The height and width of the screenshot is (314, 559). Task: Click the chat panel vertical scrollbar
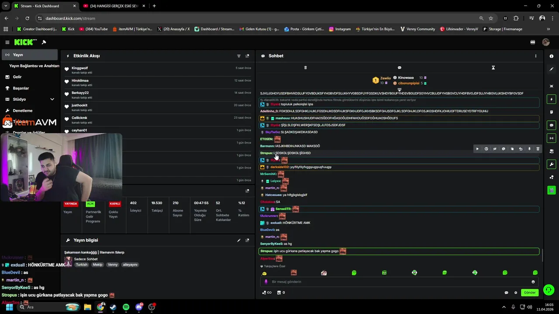pyautogui.click(x=542, y=255)
